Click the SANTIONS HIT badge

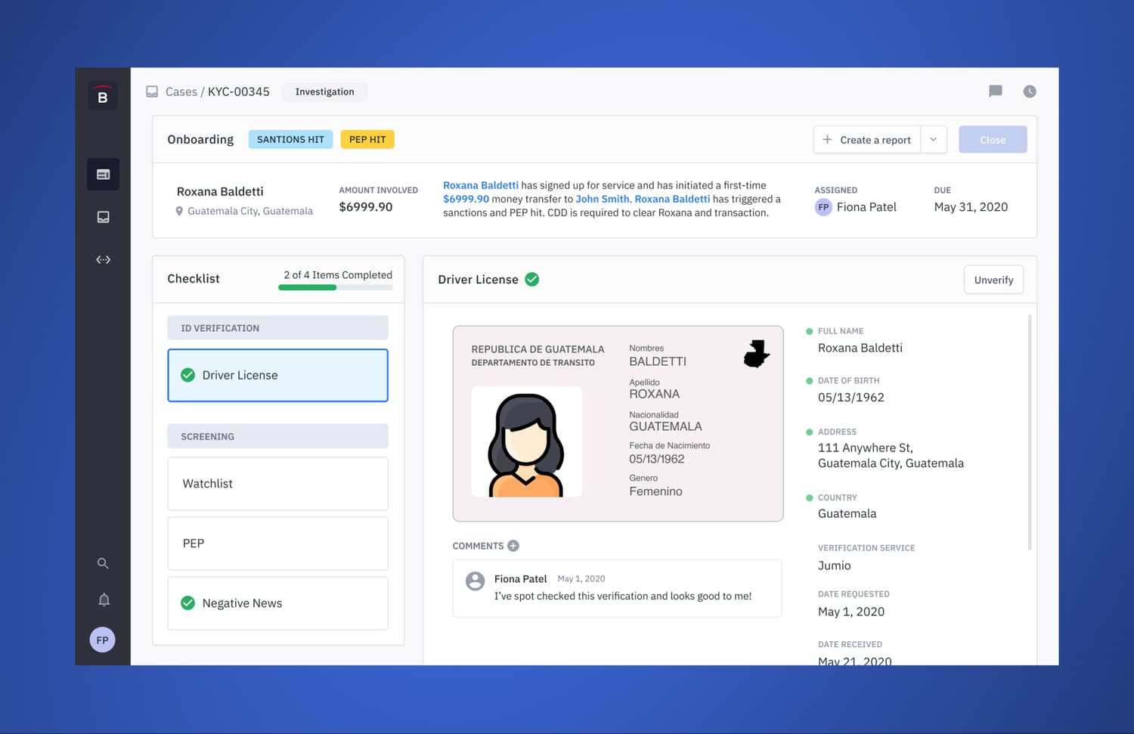pos(290,139)
